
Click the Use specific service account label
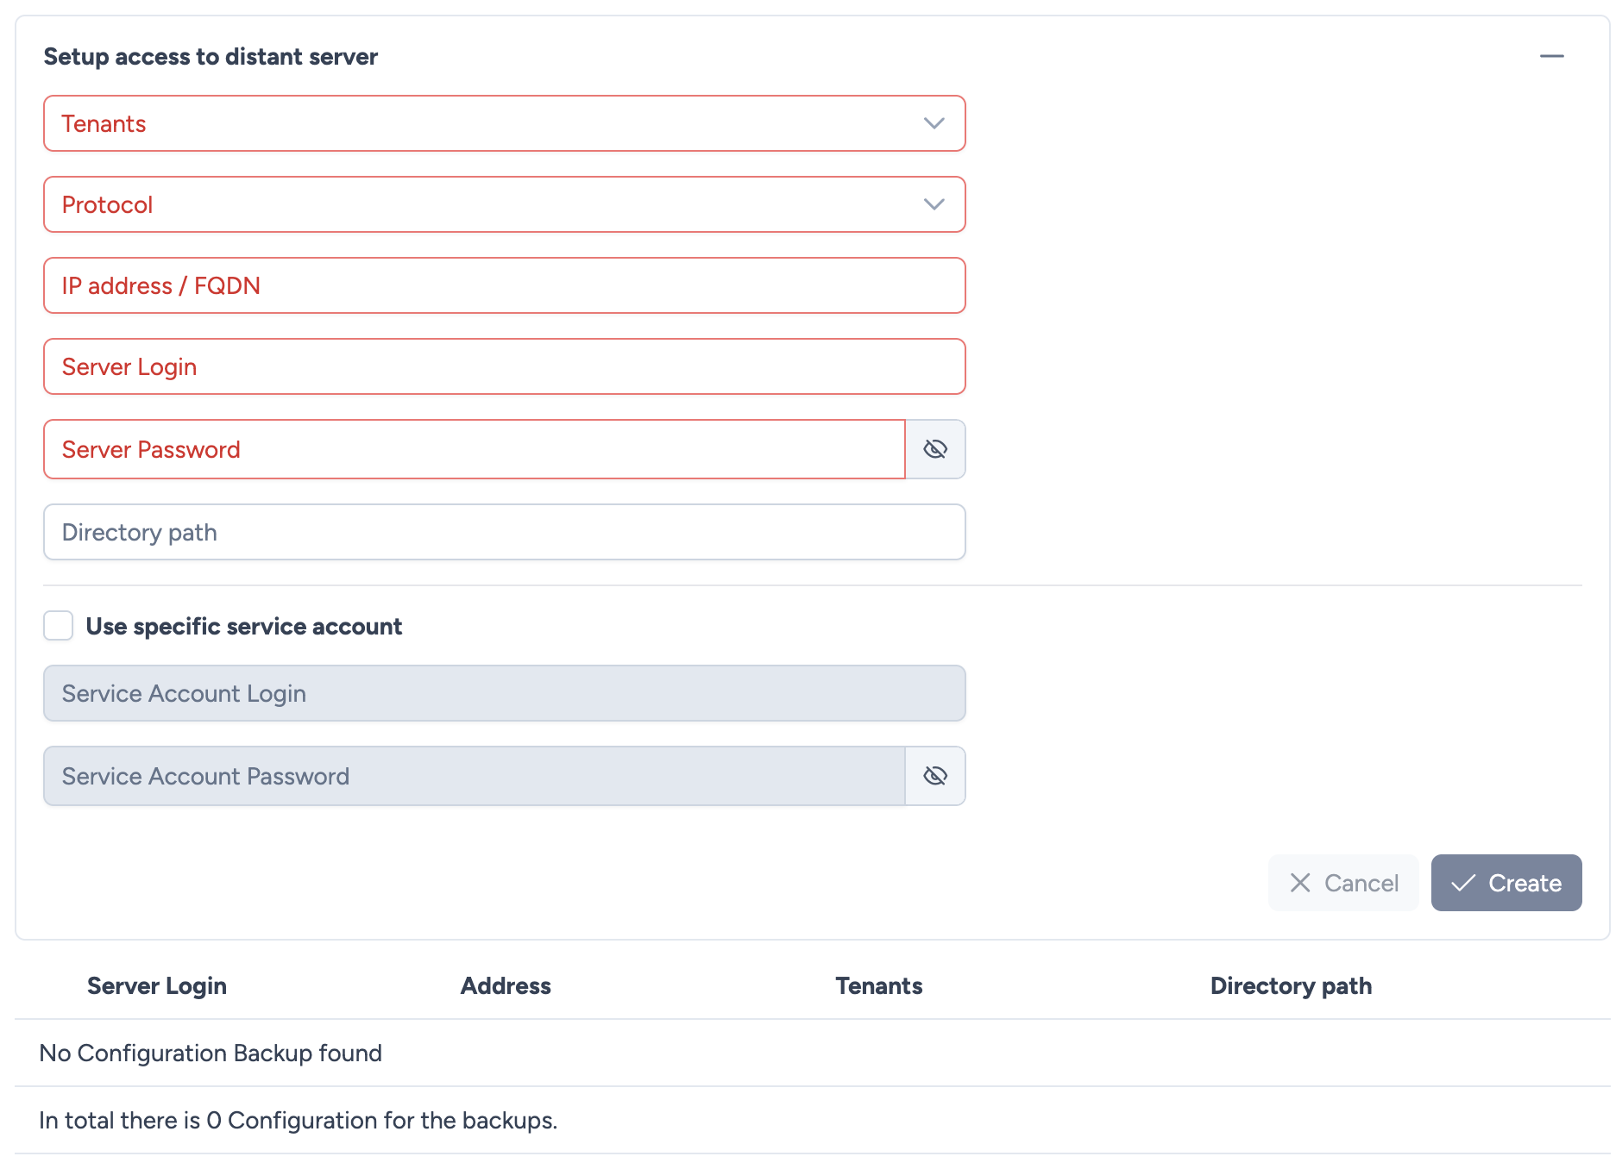click(244, 626)
